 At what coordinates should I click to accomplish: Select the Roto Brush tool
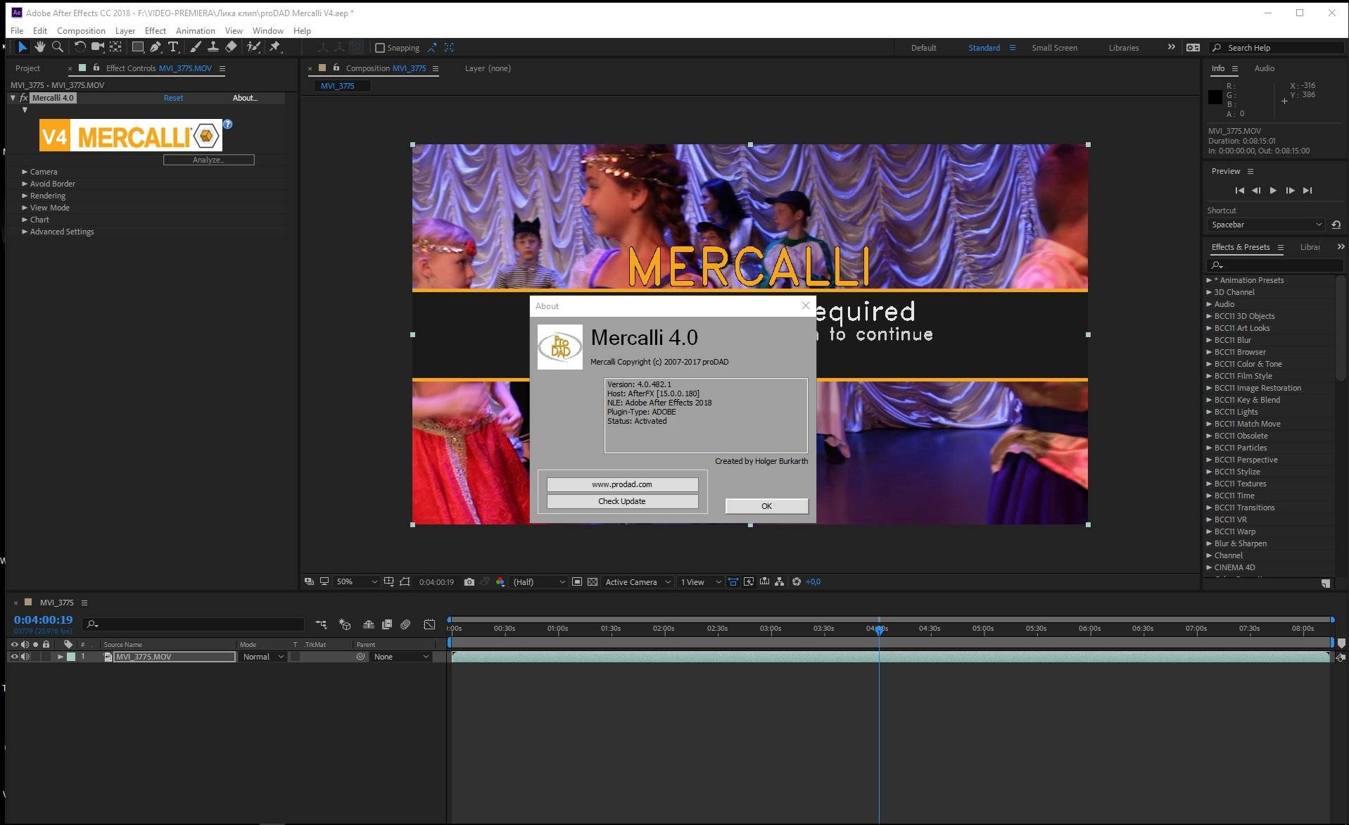pyautogui.click(x=253, y=47)
